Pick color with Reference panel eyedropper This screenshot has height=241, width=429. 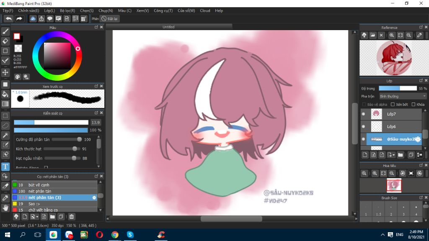(x=419, y=35)
